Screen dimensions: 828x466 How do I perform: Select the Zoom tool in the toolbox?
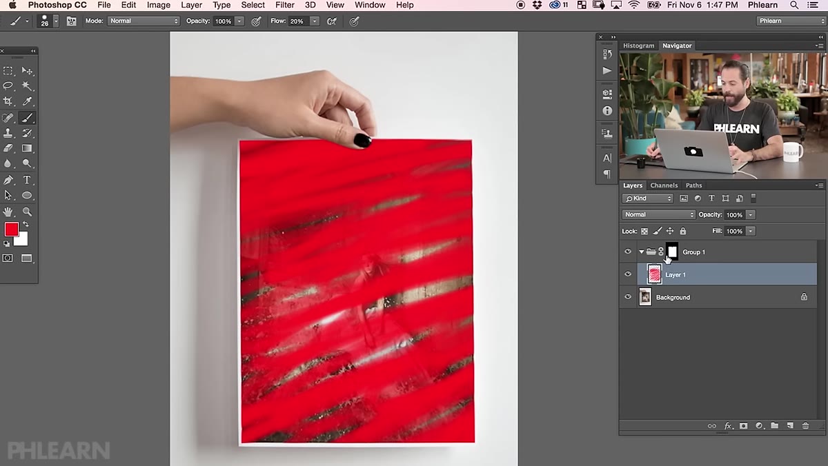tap(27, 212)
